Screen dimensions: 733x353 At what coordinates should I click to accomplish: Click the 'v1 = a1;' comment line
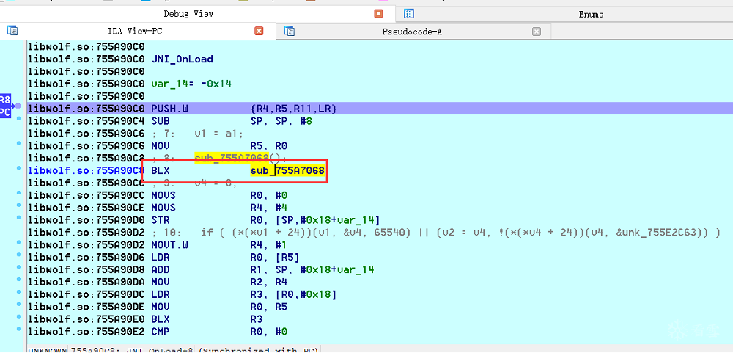click(197, 134)
